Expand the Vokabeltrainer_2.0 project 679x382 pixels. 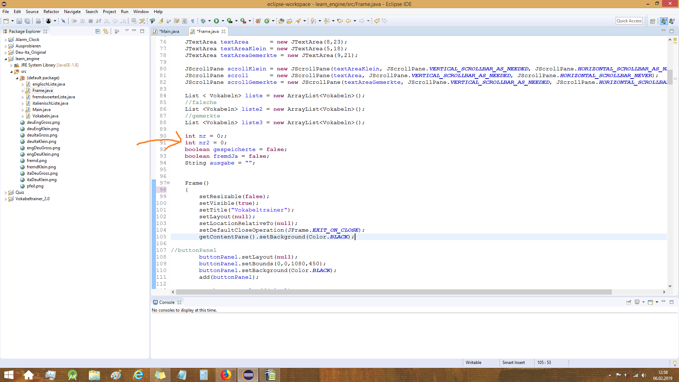click(x=5, y=198)
